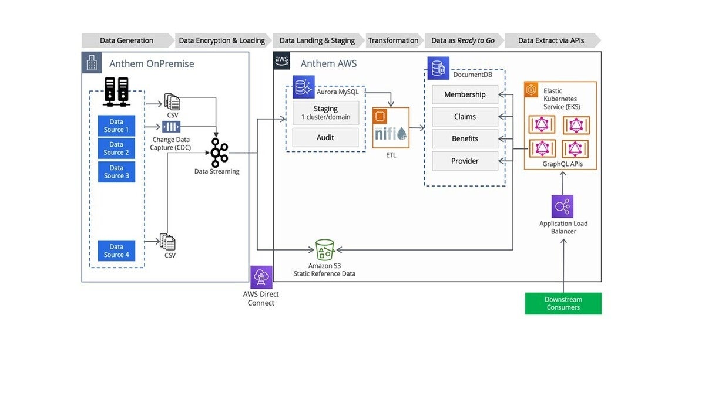Image resolution: width=705 pixels, height=396 pixels.
Task: Click the DocumentDB icon
Action: pyautogui.click(x=438, y=68)
